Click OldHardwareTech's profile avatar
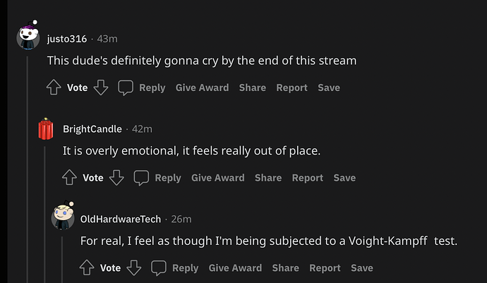This screenshot has height=283, width=487. pos(63,217)
